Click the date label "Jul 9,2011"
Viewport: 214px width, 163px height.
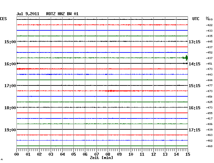coord(28,14)
